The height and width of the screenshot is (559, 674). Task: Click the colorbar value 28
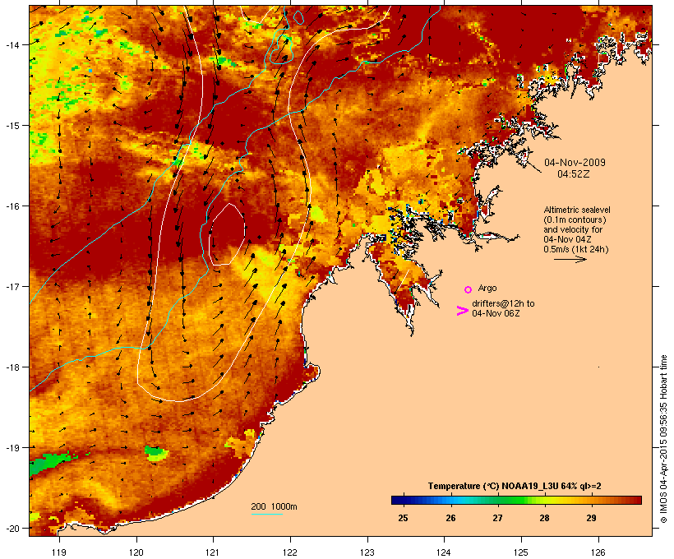point(544,518)
